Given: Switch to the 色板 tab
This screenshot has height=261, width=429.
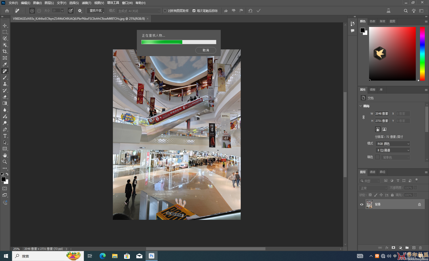Looking at the screenshot, I should point(373,21).
